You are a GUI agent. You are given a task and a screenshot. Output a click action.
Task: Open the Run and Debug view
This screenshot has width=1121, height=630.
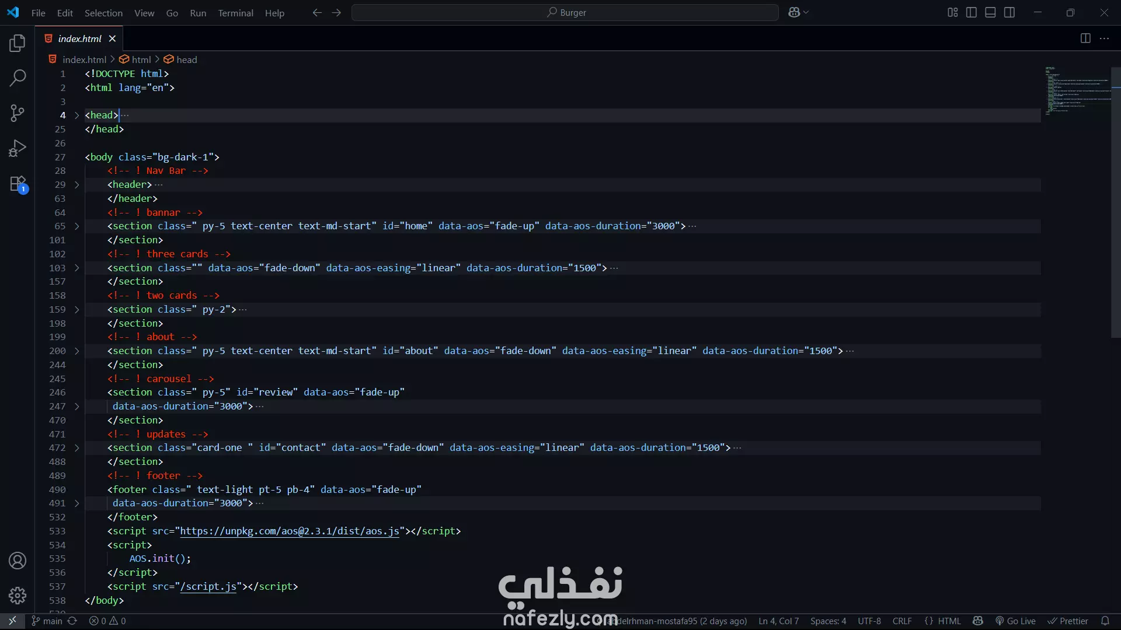[x=18, y=148]
